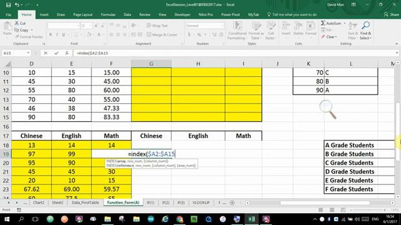Click the Select All corner button

coord(8,64)
